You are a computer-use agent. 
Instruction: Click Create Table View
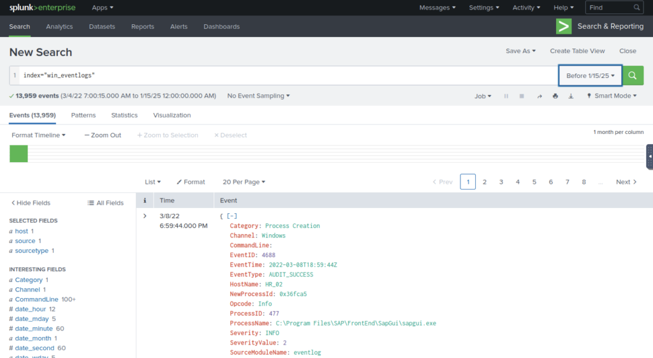point(577,51)
